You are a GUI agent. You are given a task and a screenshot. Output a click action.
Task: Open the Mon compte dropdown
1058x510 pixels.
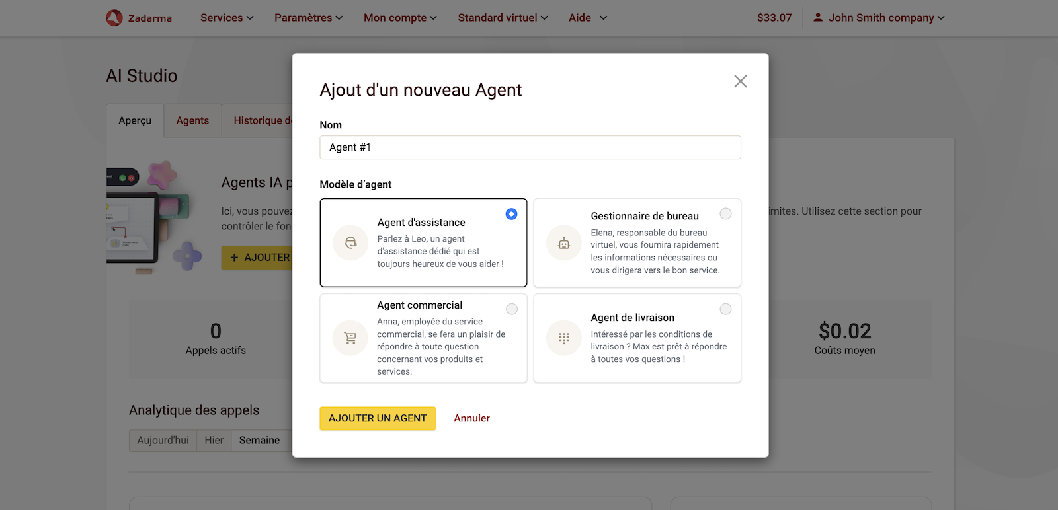[400, 18]
